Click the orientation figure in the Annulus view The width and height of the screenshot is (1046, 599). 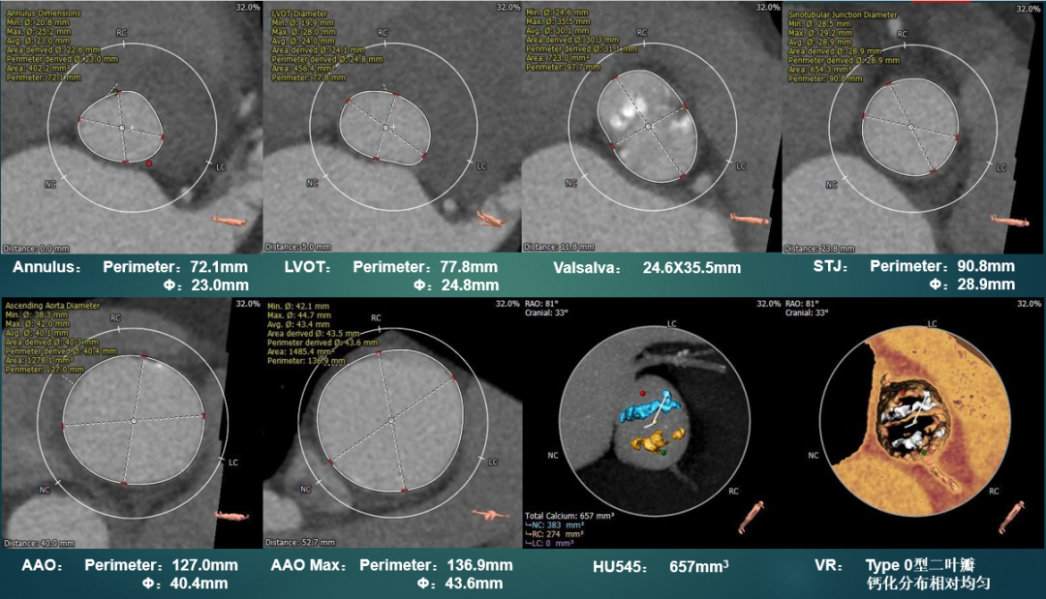(x=231, y=221)
